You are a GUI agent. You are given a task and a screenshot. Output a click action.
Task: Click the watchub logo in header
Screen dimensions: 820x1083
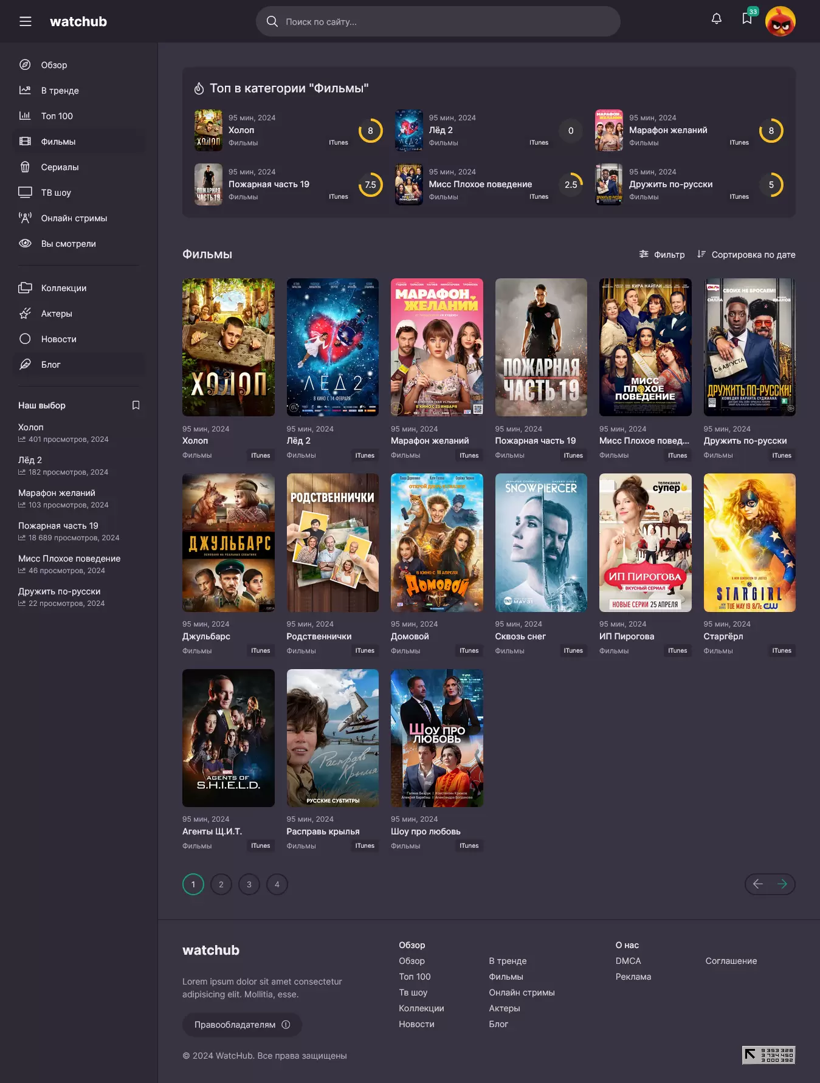(x=78, y=21)
